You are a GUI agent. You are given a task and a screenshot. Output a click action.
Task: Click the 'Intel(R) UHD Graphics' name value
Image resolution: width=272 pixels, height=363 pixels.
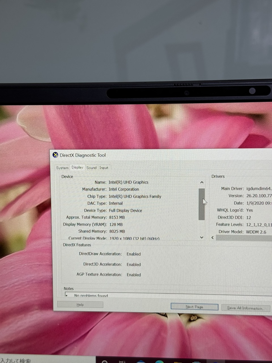(x=128, y=182)
